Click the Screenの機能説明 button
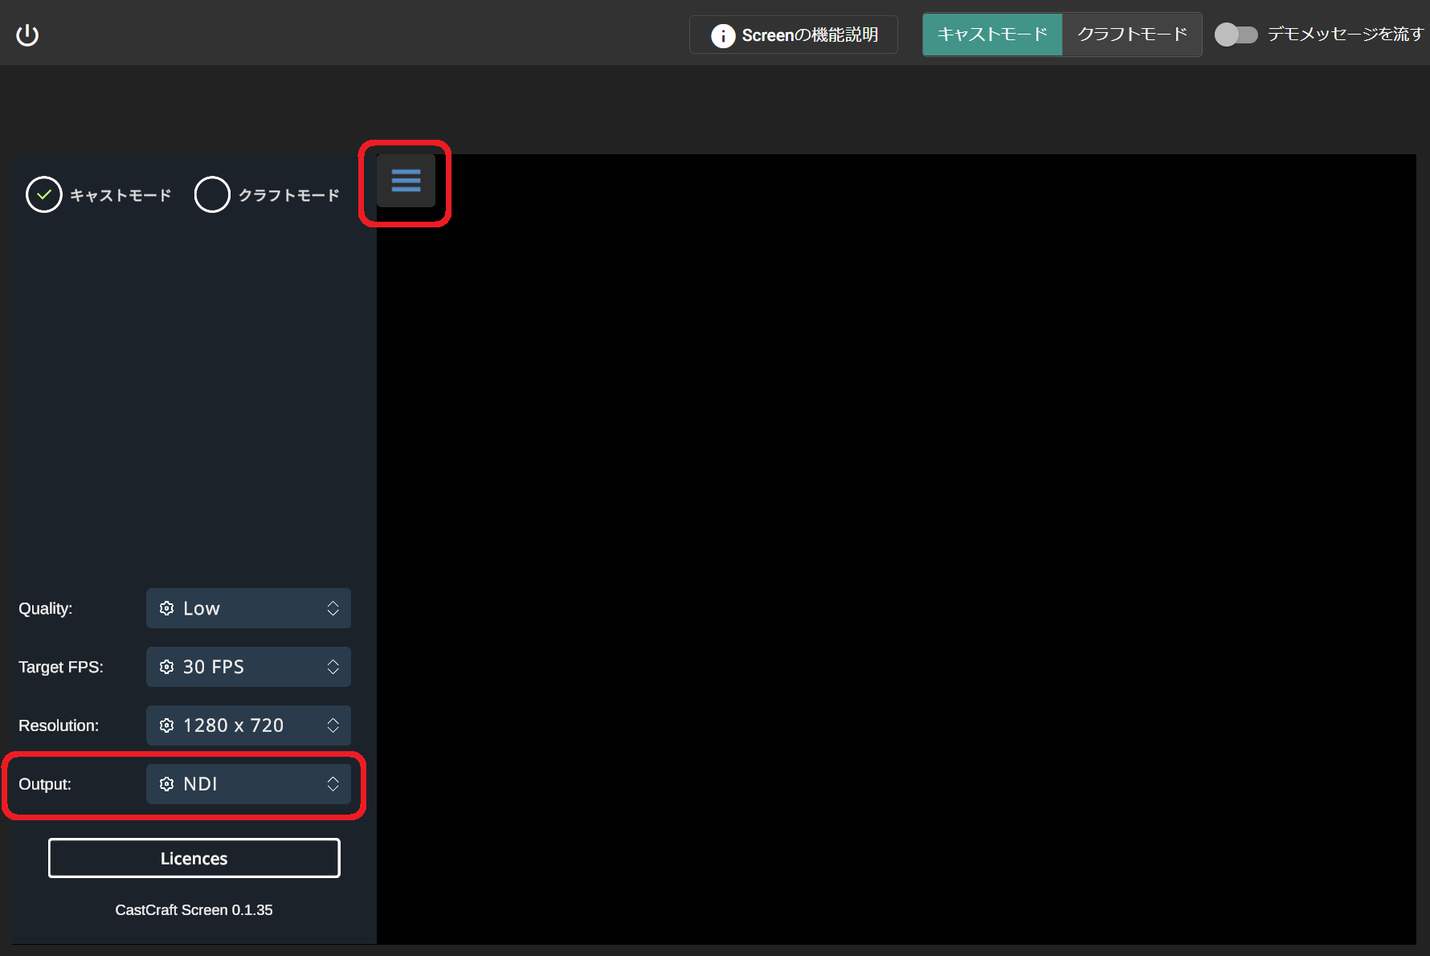The image size is (1430, 956). 793,35
